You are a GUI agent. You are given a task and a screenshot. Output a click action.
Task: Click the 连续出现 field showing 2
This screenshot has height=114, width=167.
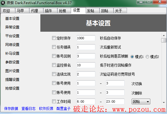[x=86, y=74]
